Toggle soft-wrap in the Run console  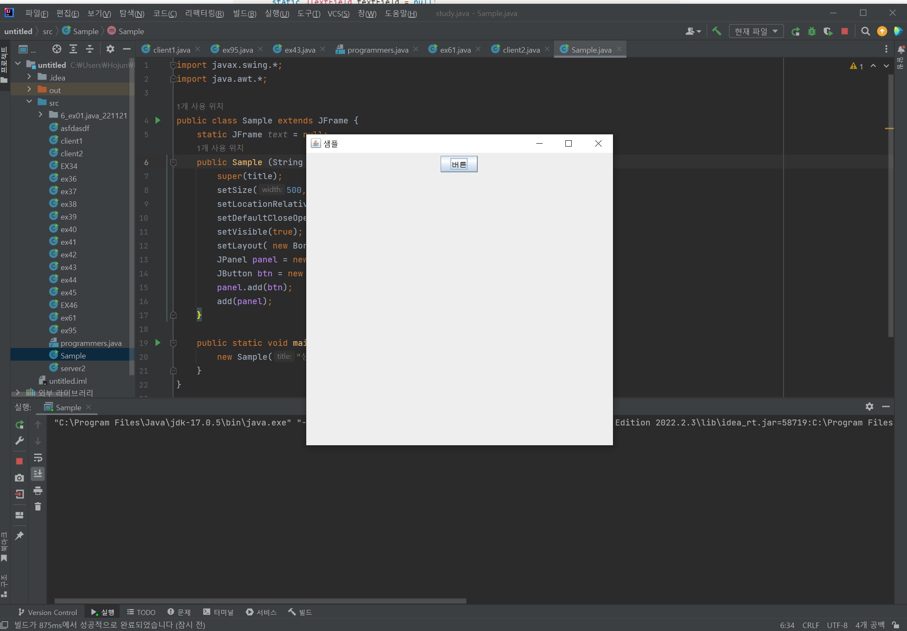[38, 458]
